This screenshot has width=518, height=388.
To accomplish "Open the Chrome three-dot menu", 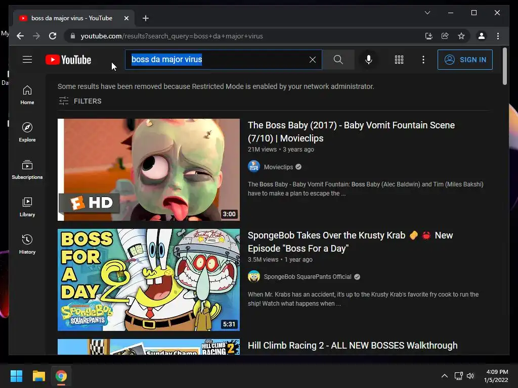I will pos(498,36).
